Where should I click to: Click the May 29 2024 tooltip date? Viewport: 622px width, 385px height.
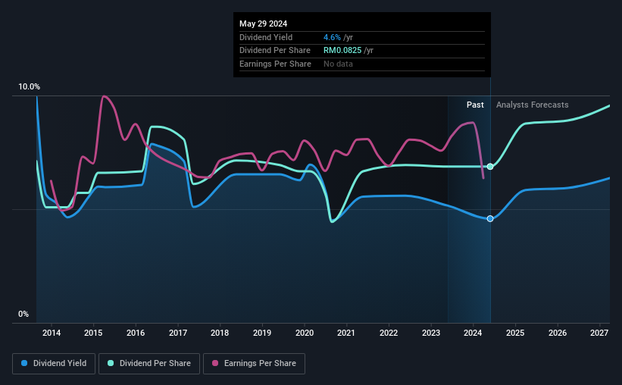264,23
